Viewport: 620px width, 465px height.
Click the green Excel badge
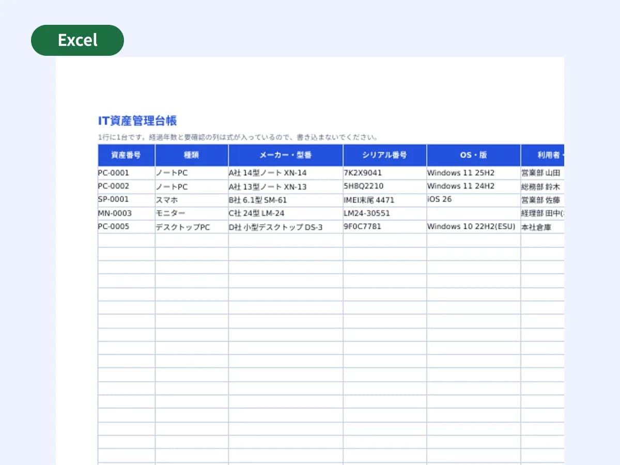point(78,40)
